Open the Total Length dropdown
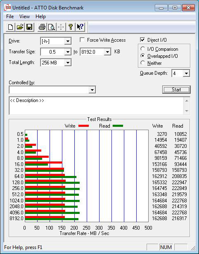 click(x=68, y=62)
